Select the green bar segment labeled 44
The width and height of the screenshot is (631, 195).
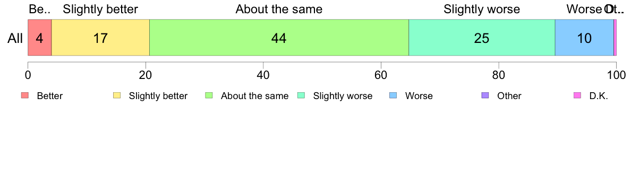(x=279, y=37)
